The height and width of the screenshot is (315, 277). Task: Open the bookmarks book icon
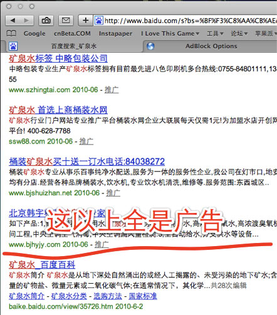(11, 33)
